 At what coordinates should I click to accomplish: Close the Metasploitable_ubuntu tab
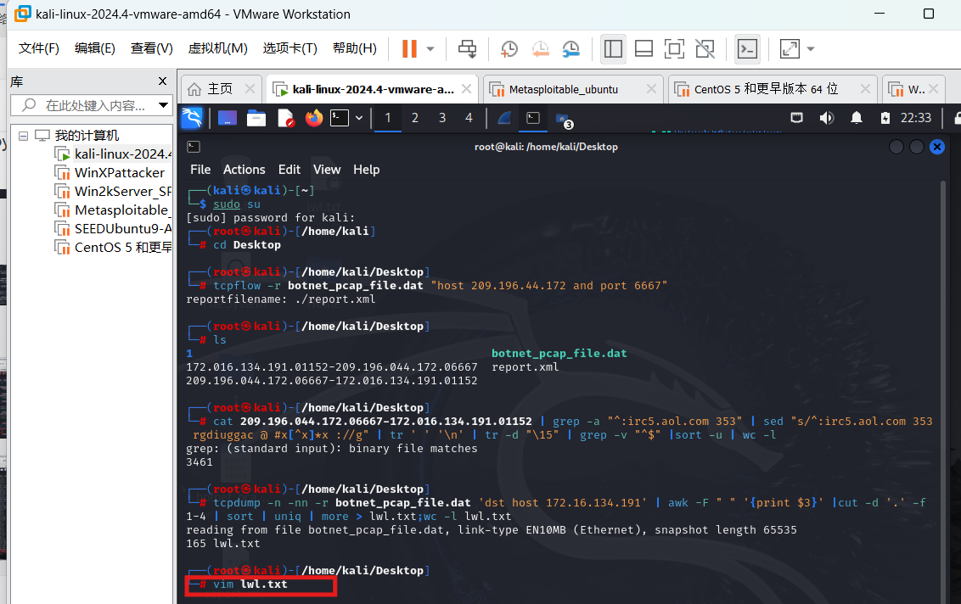tap(651, 89)
